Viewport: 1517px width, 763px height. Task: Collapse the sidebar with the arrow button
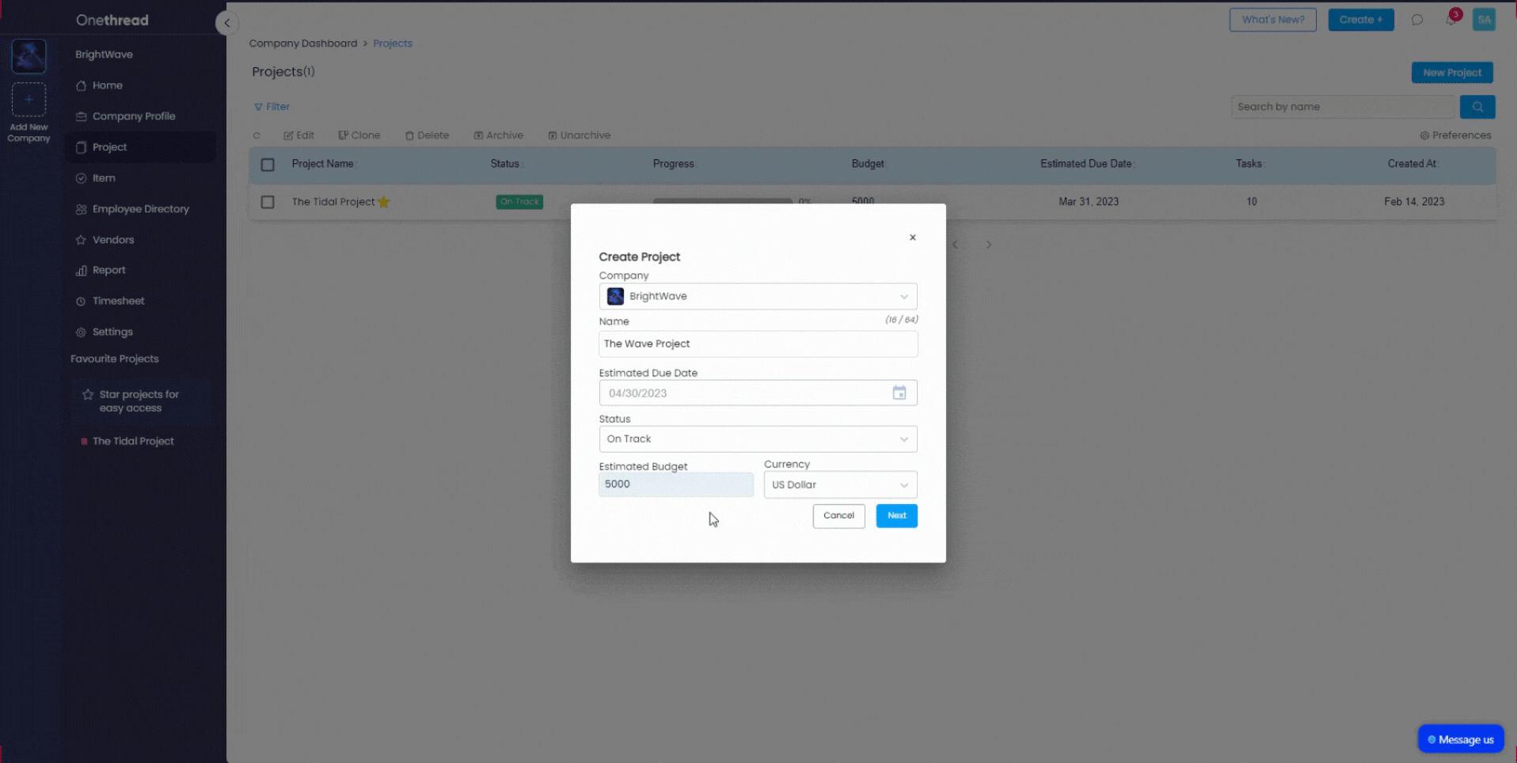coord(226,23)
